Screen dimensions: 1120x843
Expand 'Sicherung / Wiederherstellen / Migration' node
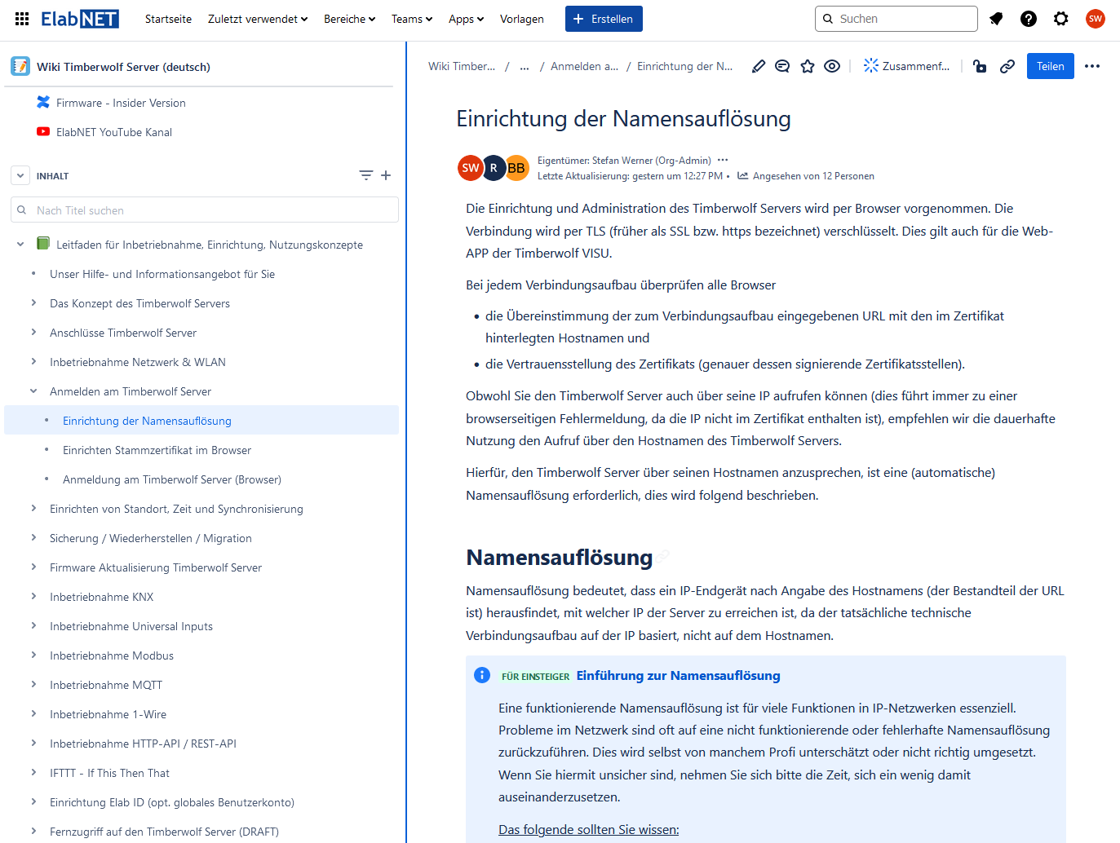coord(33,537)
